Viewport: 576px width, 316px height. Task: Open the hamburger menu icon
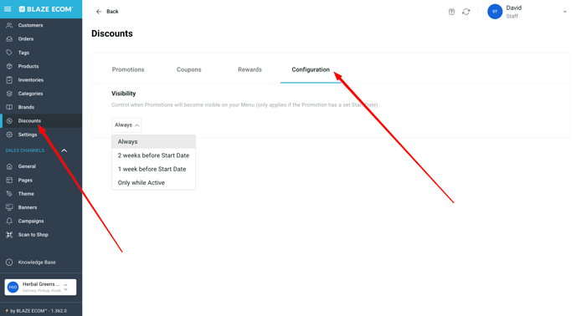(8, 9)
